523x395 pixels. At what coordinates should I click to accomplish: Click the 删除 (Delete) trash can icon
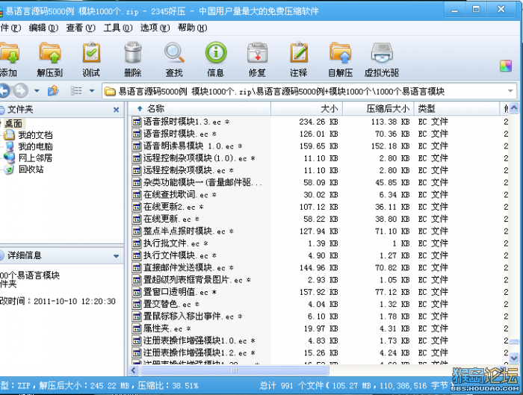pyautogui.click(x=133, y=53)
